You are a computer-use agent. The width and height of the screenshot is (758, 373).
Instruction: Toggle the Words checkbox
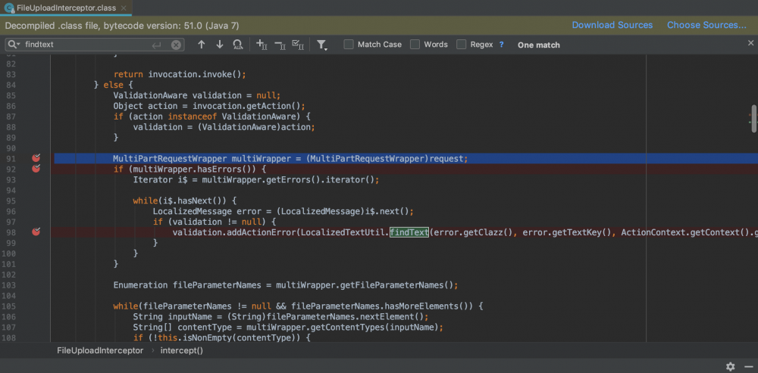tap(415, 45)
